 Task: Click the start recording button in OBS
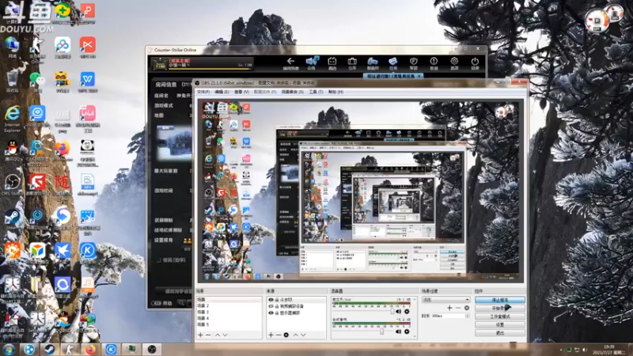500,308
